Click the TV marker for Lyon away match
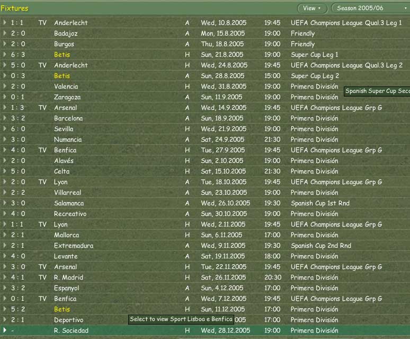 coord(42,182)
